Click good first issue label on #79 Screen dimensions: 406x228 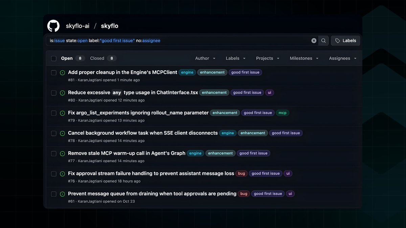click(258, 113)
